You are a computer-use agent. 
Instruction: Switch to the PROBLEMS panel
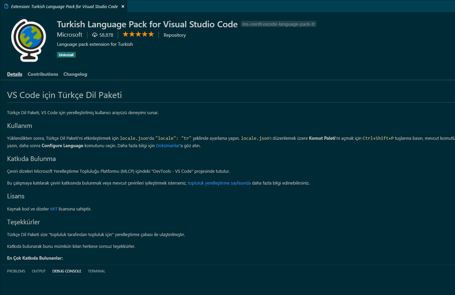[16, 271]
